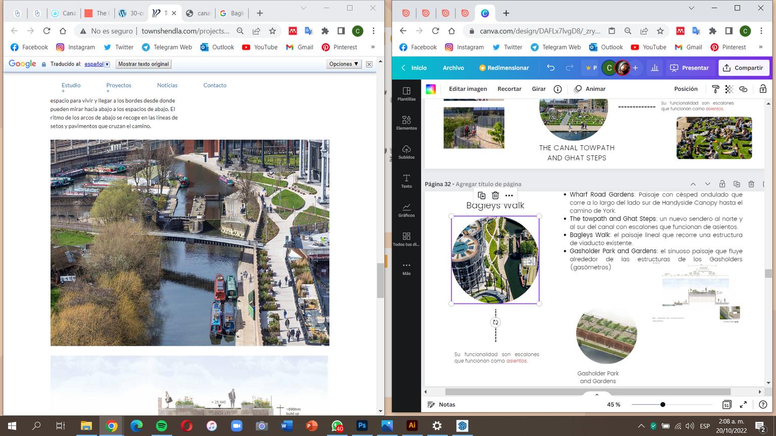Open Google Translate extension in left Chrome
This screenshot has width=776, height=436.
309,31
